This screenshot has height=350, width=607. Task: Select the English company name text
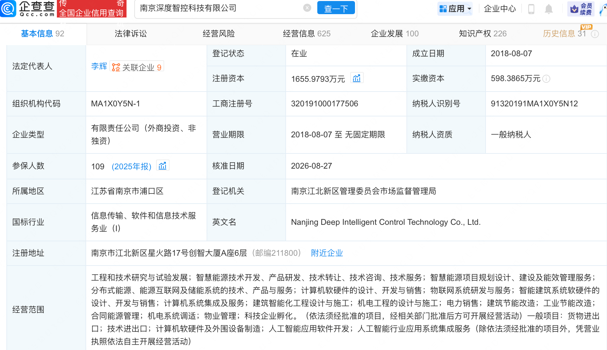pos(386,222)
